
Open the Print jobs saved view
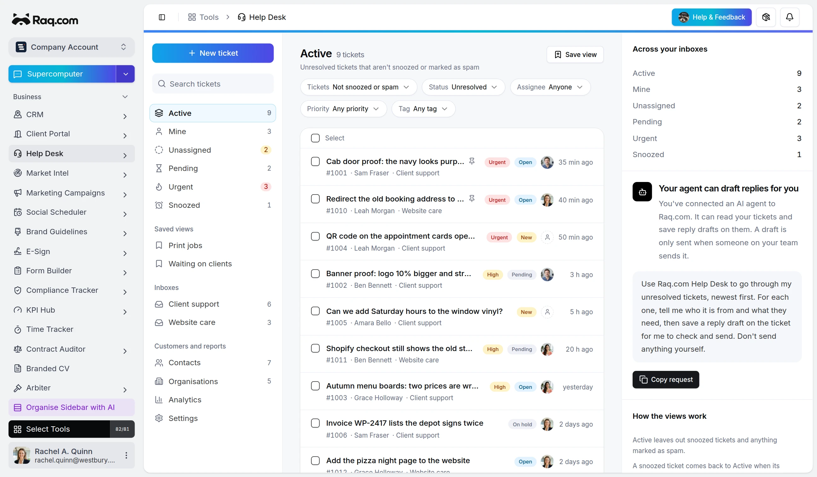pos(213,246)
